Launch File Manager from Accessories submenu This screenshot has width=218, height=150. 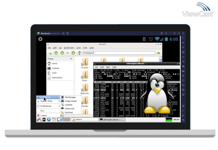(x=71, y=97)
